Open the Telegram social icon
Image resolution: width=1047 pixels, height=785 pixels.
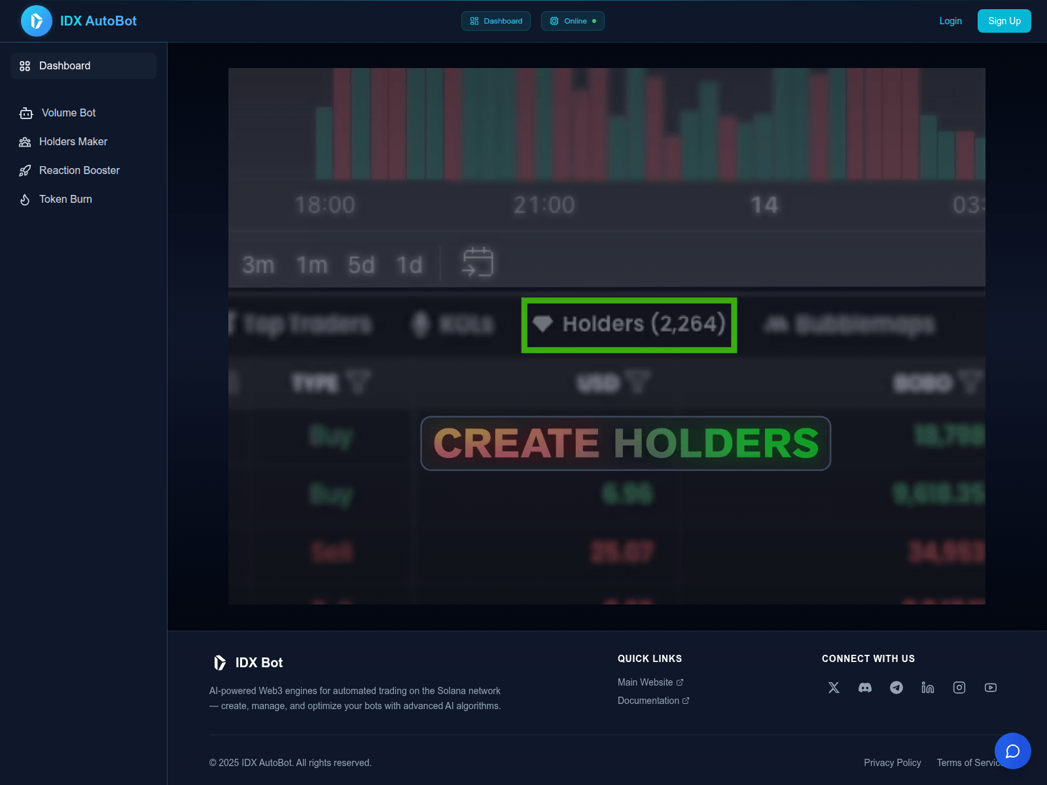coord(896,688)
